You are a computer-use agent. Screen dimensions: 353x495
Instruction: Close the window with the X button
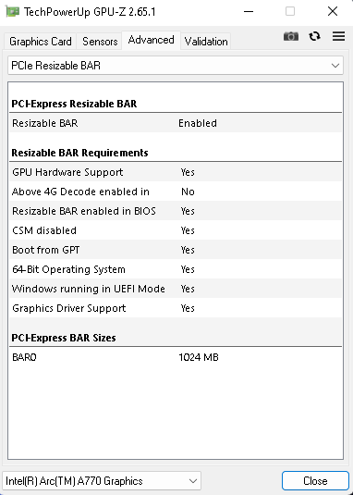point(333,12)
